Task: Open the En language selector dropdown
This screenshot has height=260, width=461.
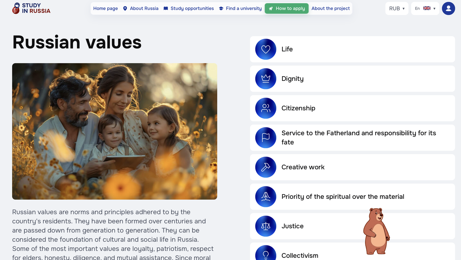Action: pyautogui.click(x=425, y=8)
